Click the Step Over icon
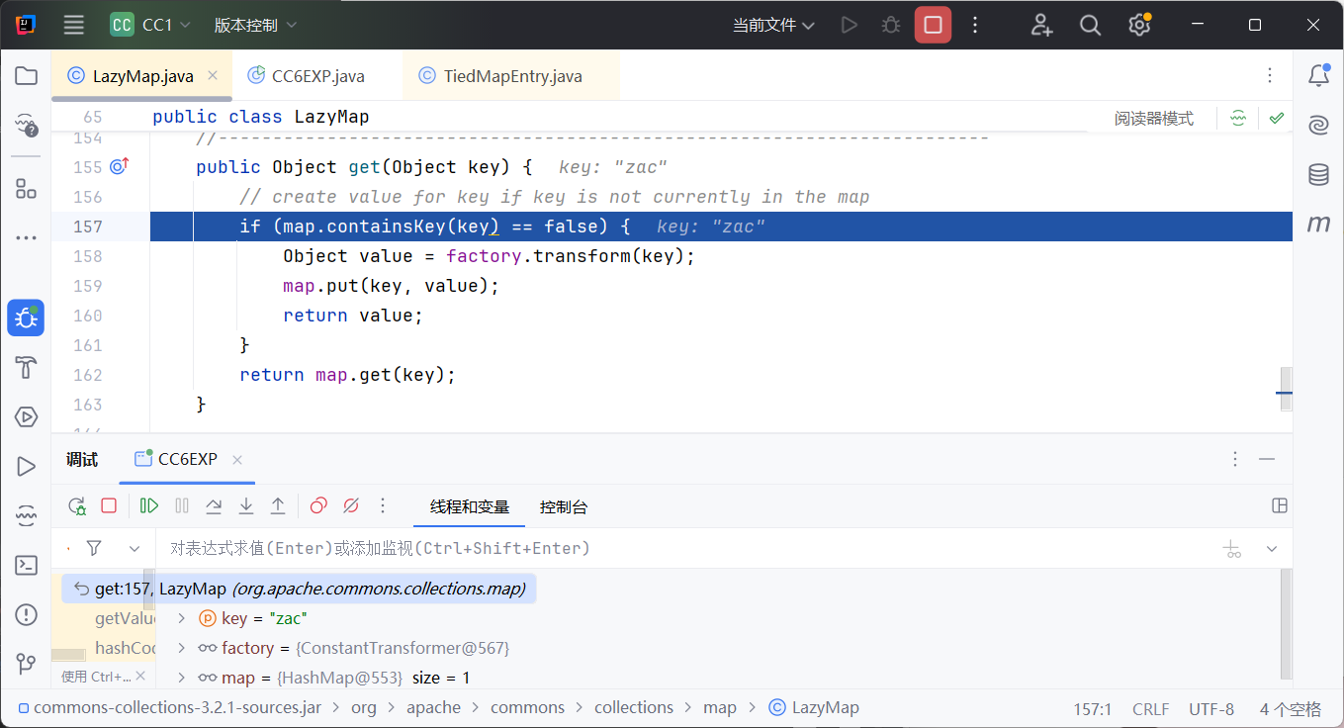The width and height of the screenshot is (1344, 728). click(214, 506)
